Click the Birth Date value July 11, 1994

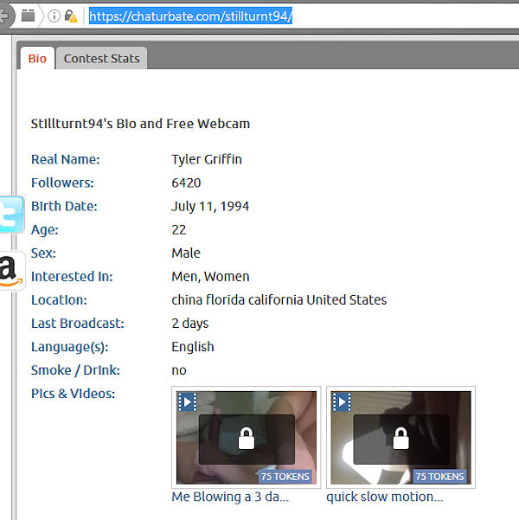210,206
